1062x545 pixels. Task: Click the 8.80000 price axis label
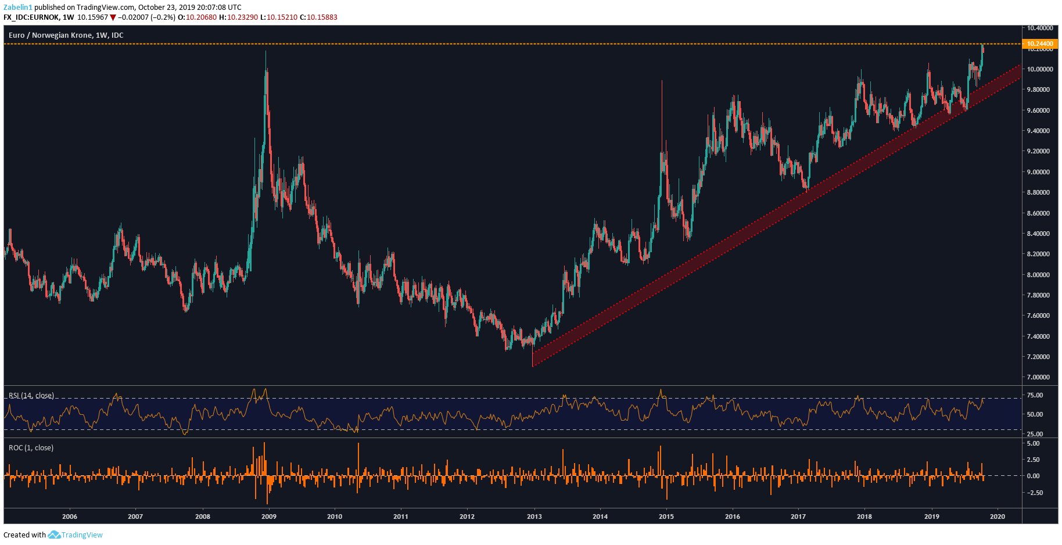tap(1038, 192)
